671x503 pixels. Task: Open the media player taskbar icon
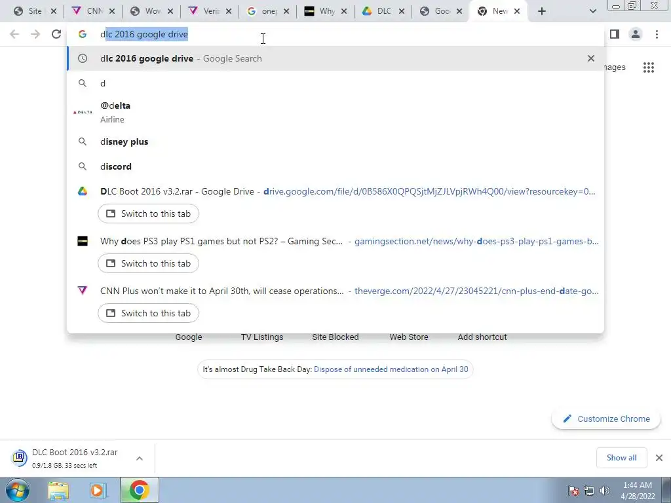point(98,491)
